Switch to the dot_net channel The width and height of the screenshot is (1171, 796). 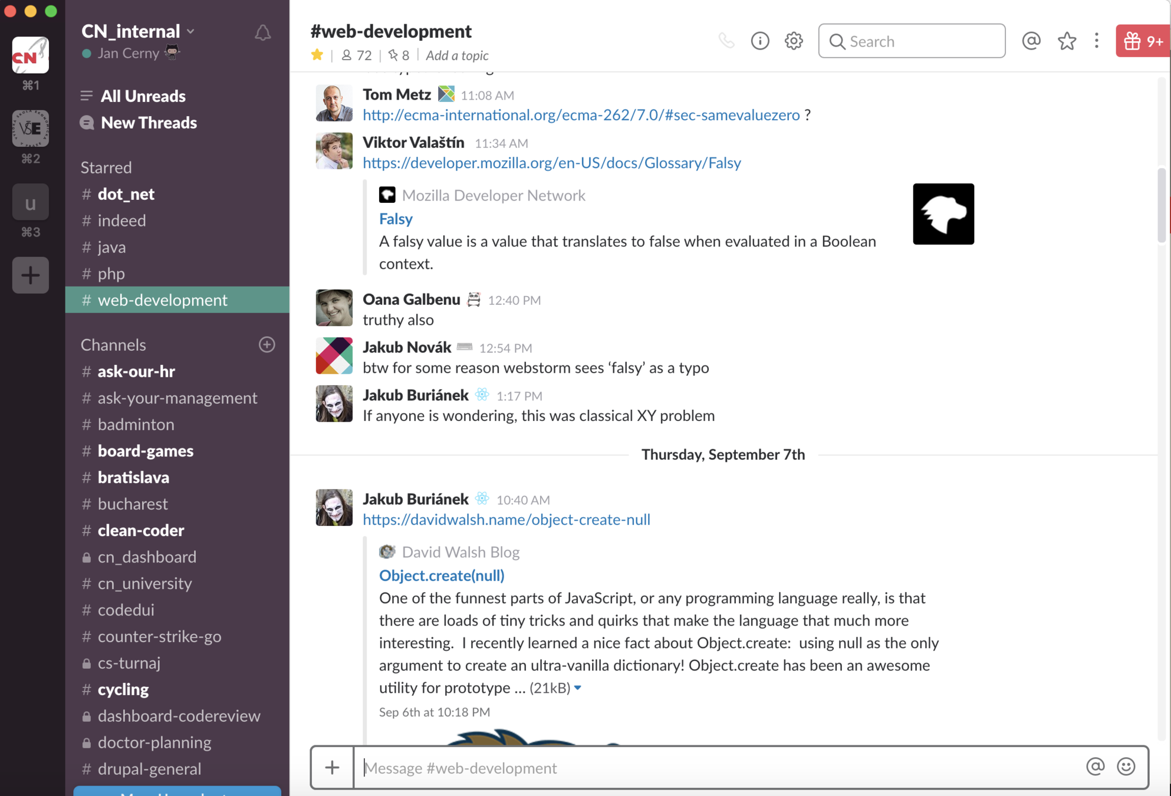[126, 194]
